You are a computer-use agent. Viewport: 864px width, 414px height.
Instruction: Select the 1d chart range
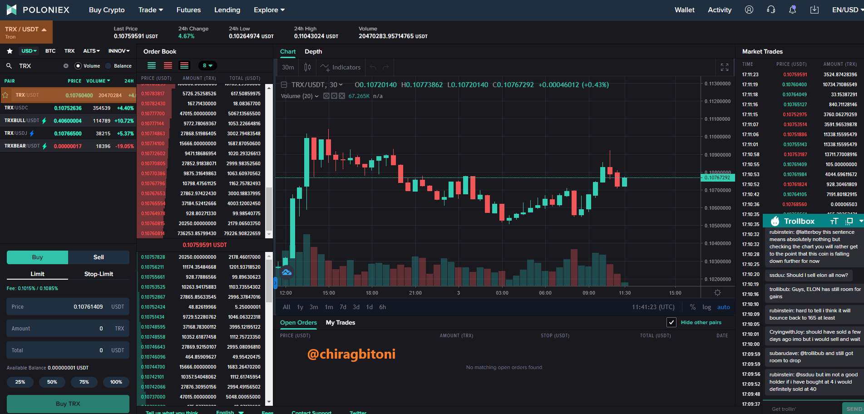pos(370,307)
